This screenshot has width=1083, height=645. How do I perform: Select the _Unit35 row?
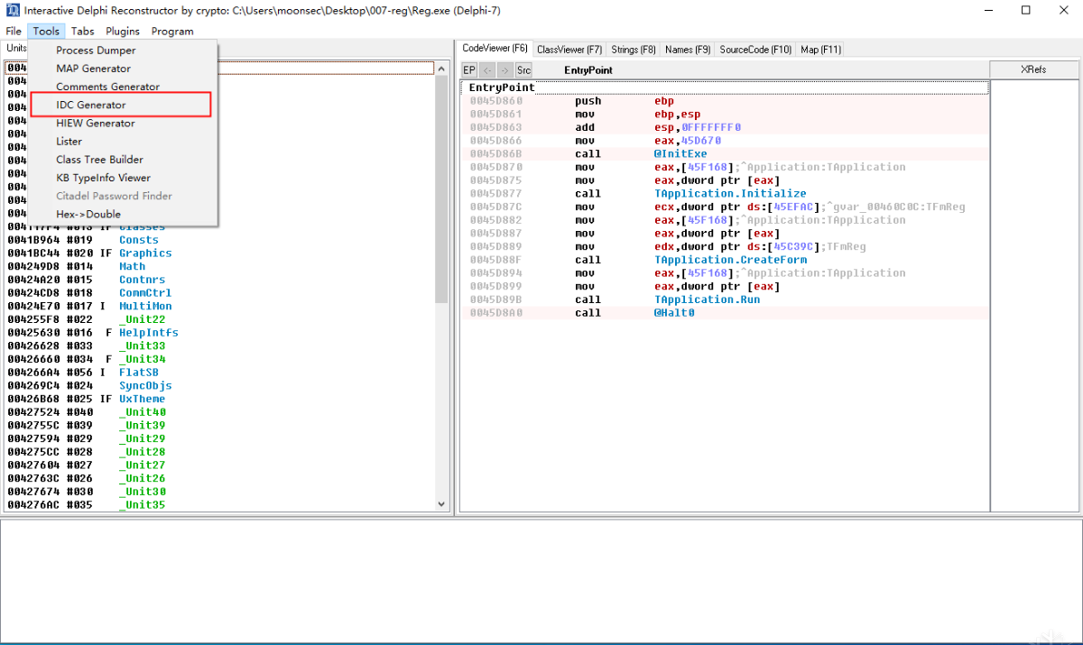[x=219, y=504]
